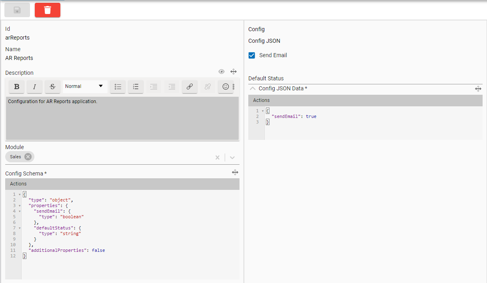This screenshot has height=283, width=487.
Task: Fold the sendEmail block at line 4
Action: (x=20, y=211)
